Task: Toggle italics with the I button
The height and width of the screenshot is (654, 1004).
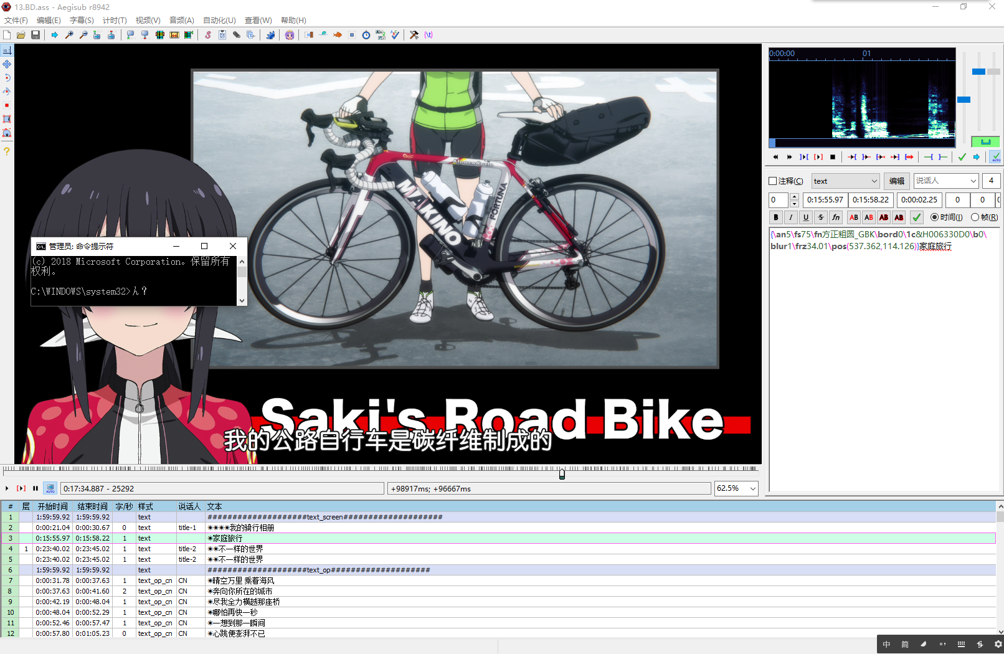Action: (x=791, y=217)
